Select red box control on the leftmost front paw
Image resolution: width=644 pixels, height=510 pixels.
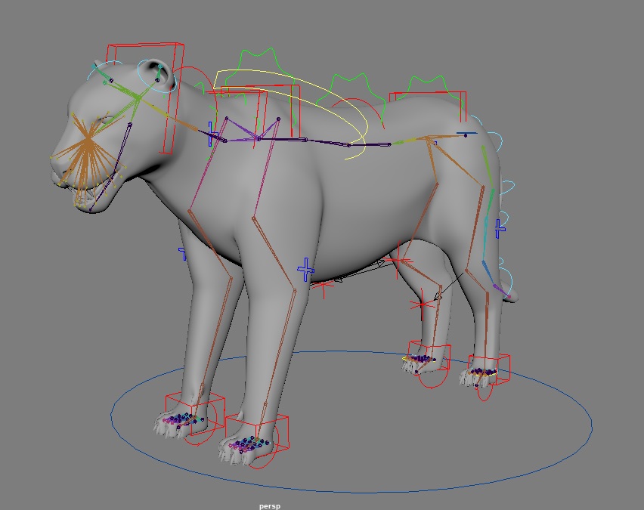pyautogui.click(x=195, y=413)
